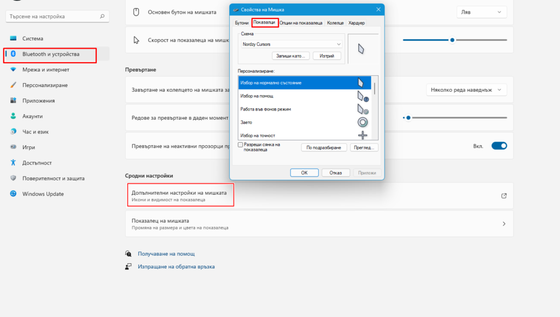
Task: Click the help icon beside Получаване на помощ
Action: pyautogui.click(x=128, y=254)
